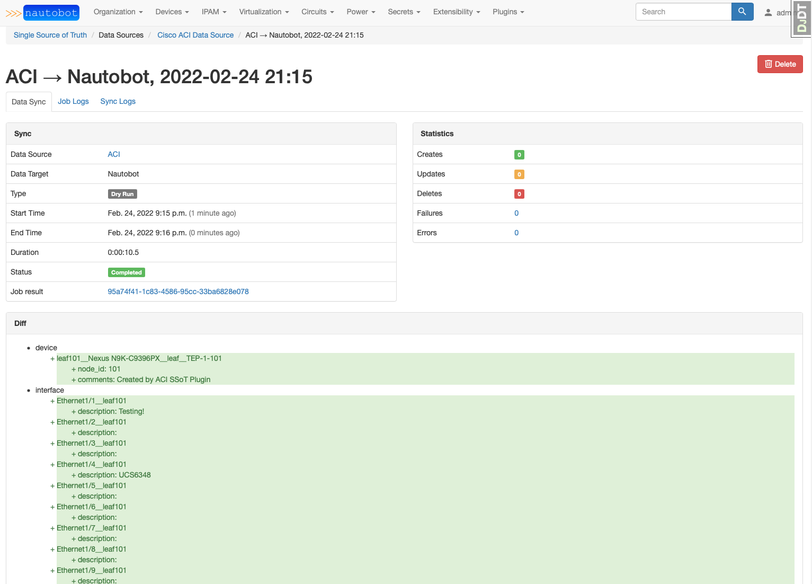Click the admin user account icon
Image resolution: width=812 pixels, height=584 pixels.
point(769,12)
